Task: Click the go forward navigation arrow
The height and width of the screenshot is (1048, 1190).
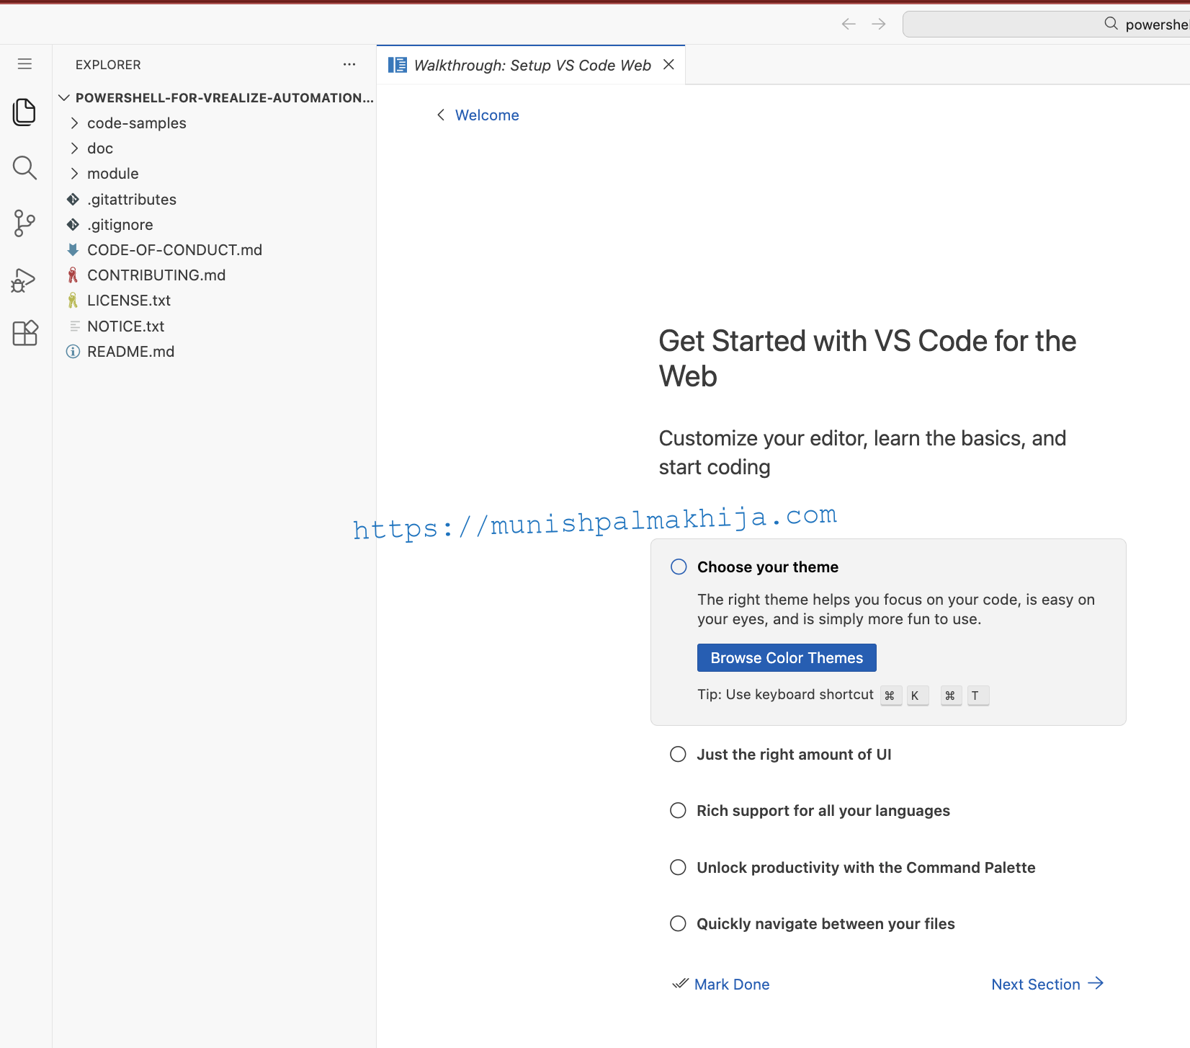Action: coord(879,25)
